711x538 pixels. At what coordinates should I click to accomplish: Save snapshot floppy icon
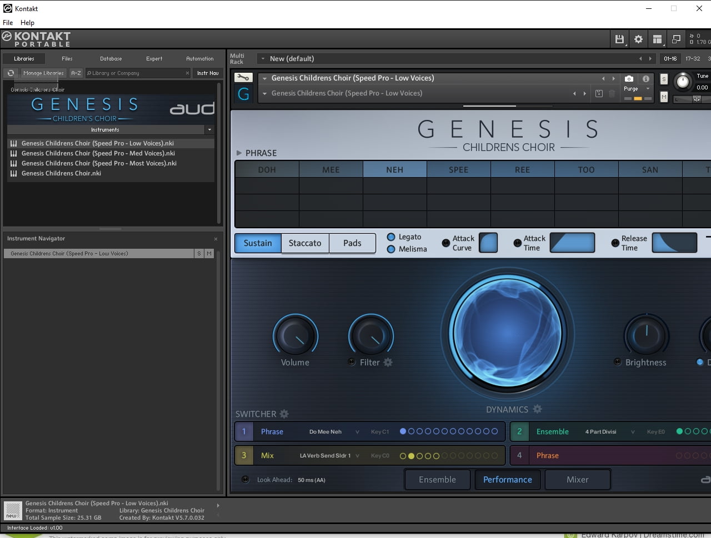coord(599,93)
